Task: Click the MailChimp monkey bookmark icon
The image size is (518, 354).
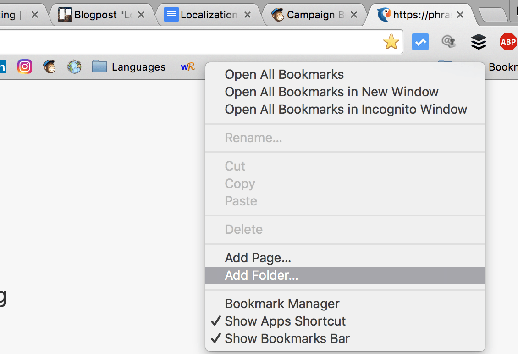Action: (x=50, y=66)
